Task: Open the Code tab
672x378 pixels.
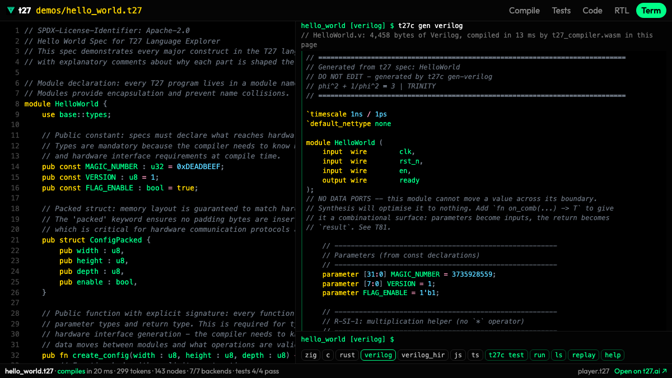Action: tap(592, 11)
